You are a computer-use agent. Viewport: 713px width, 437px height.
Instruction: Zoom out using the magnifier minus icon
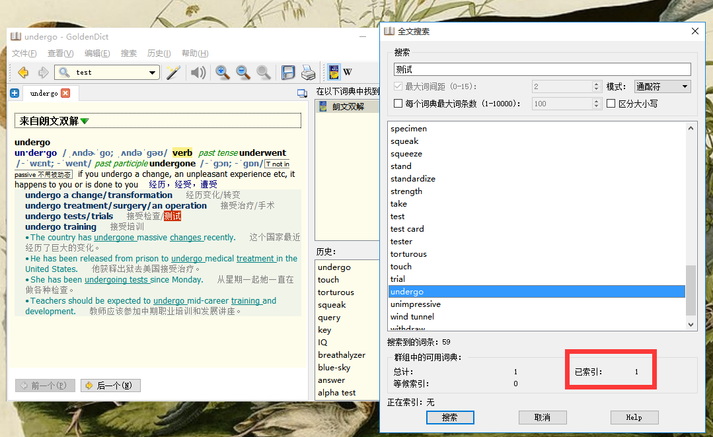243,72
